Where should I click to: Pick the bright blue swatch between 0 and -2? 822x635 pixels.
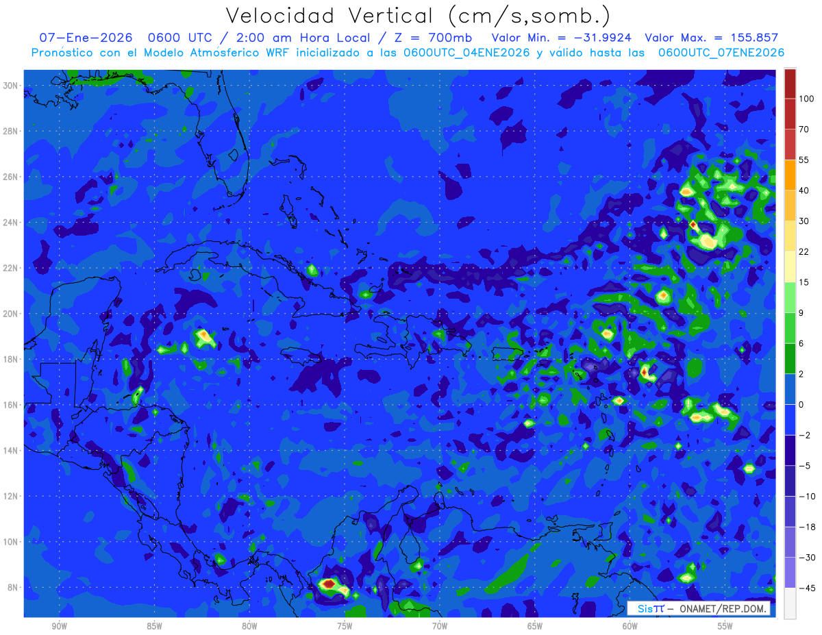(x=790, y=419)
